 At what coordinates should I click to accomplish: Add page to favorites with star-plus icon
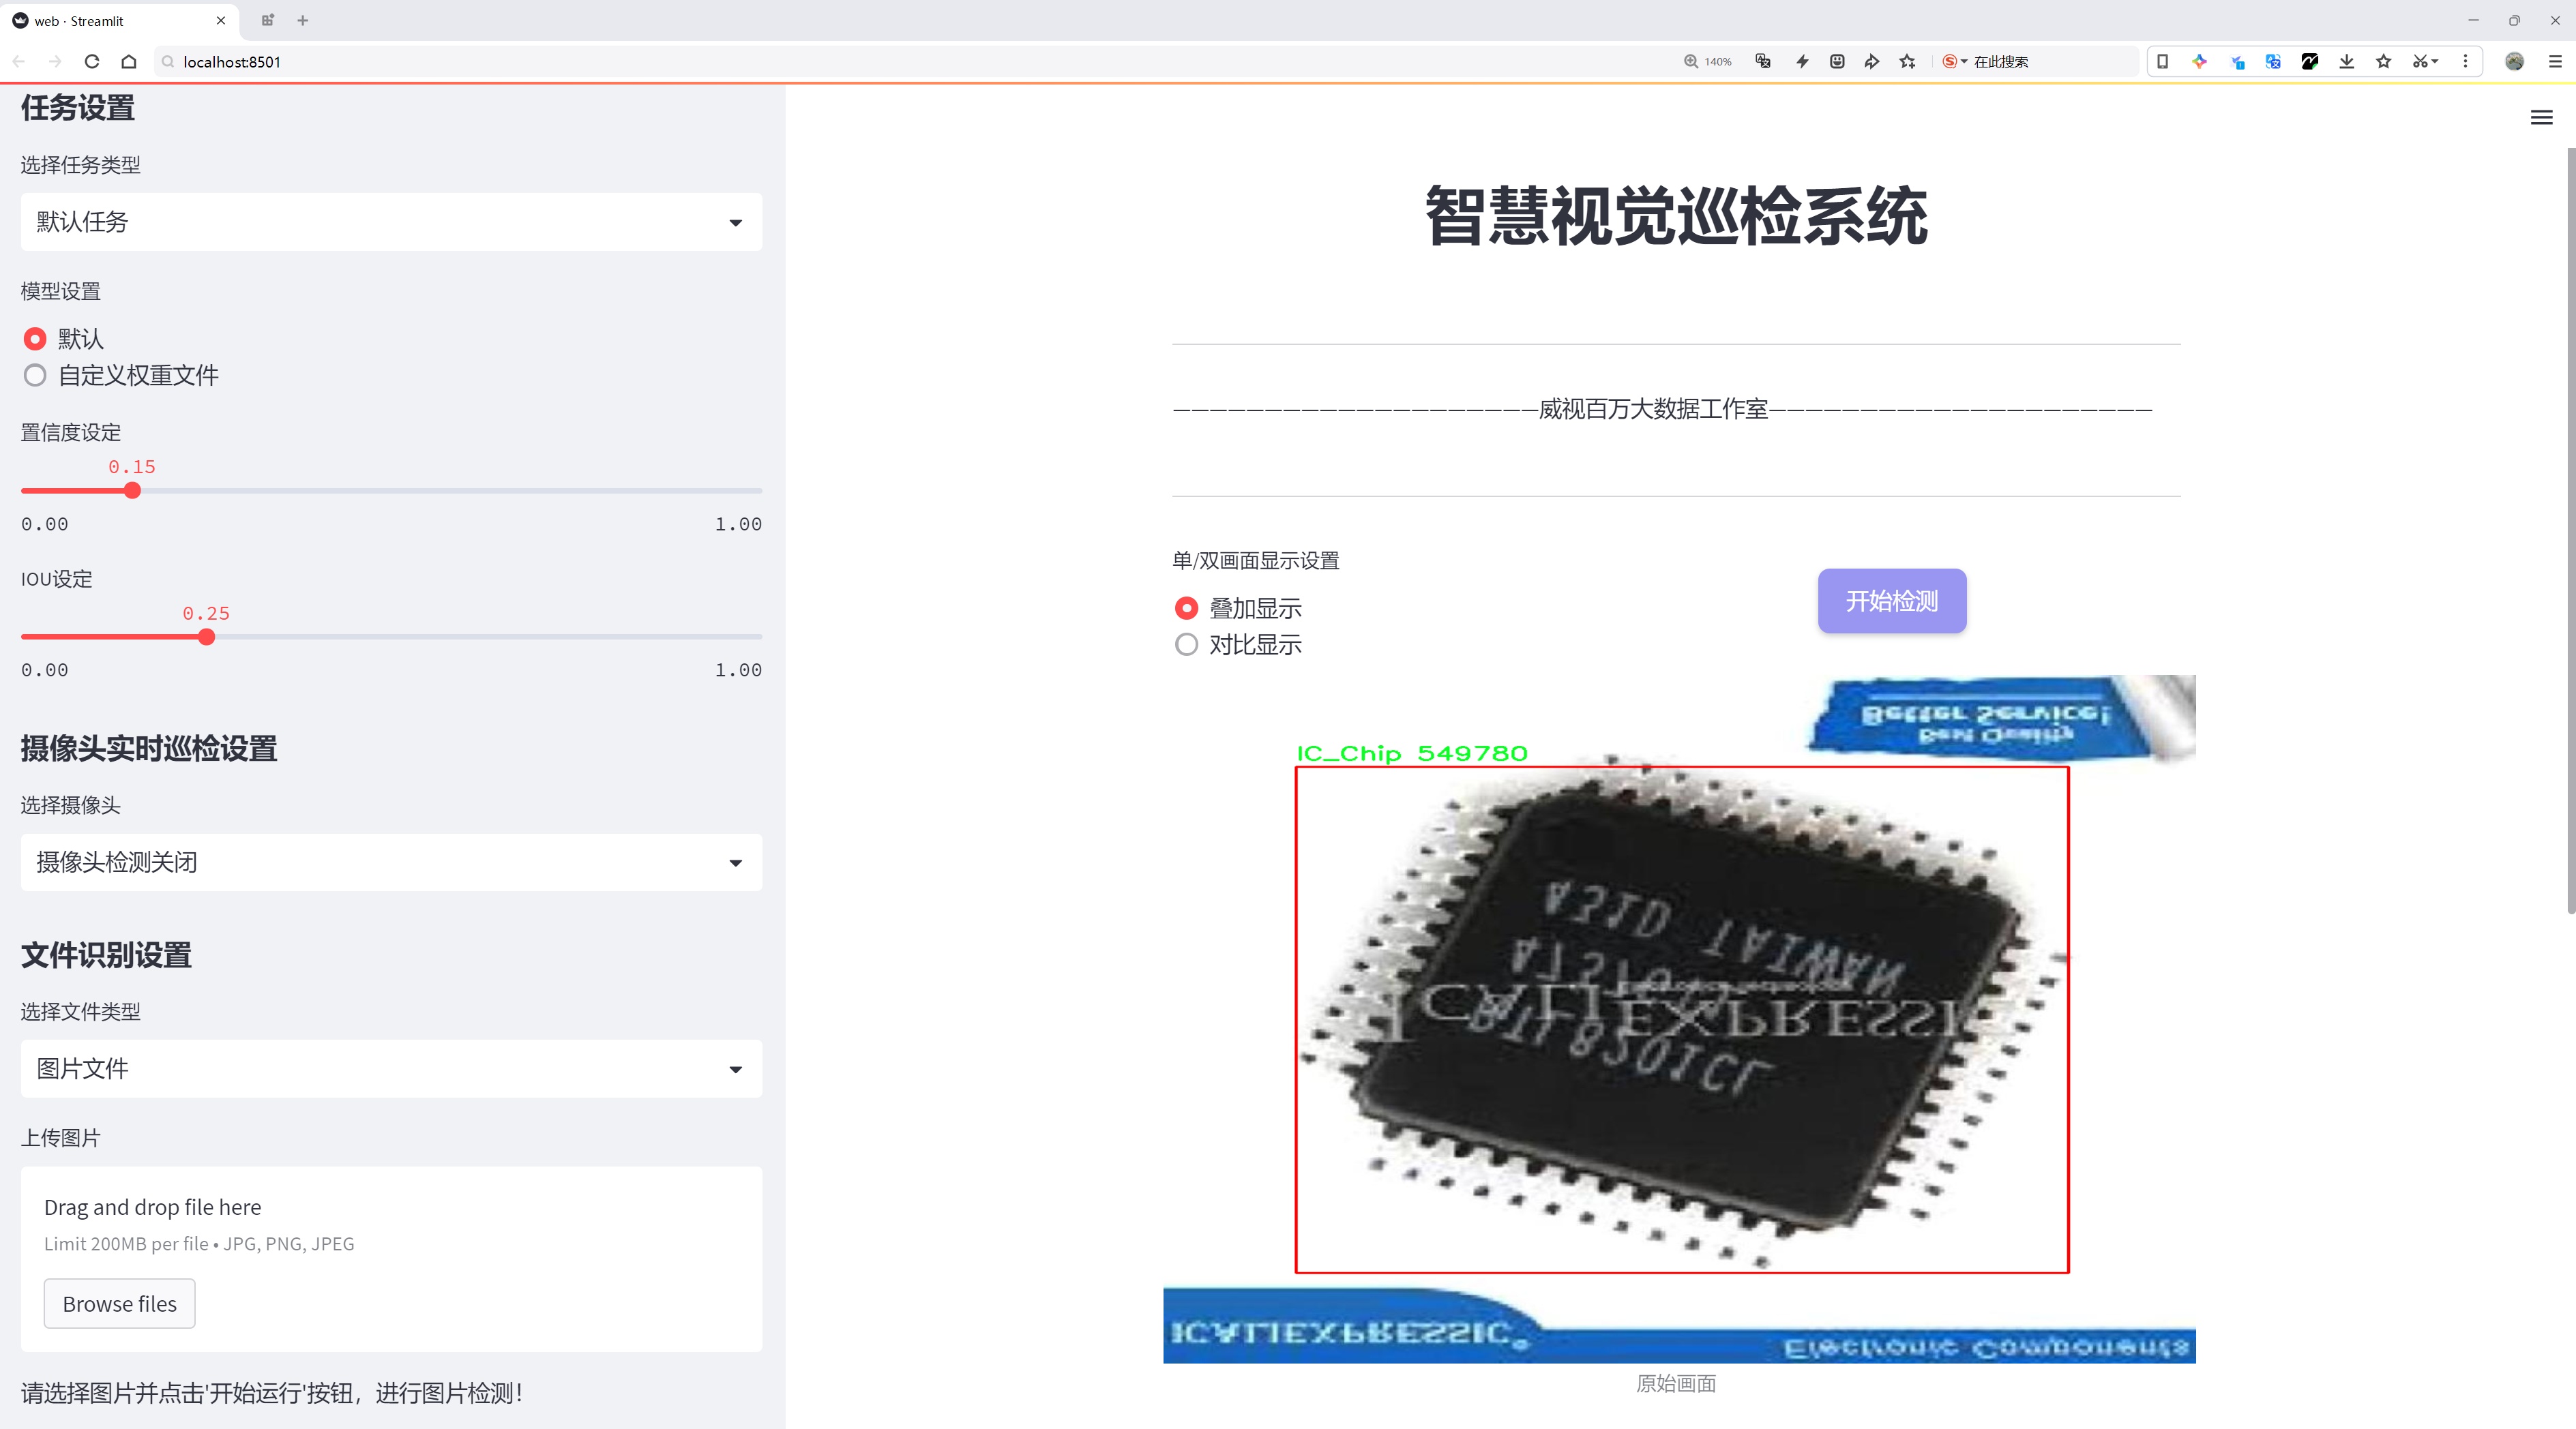(x=1908, y=61)
